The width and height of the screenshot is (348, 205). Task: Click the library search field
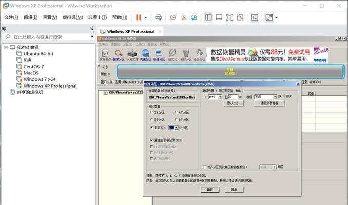48,37
